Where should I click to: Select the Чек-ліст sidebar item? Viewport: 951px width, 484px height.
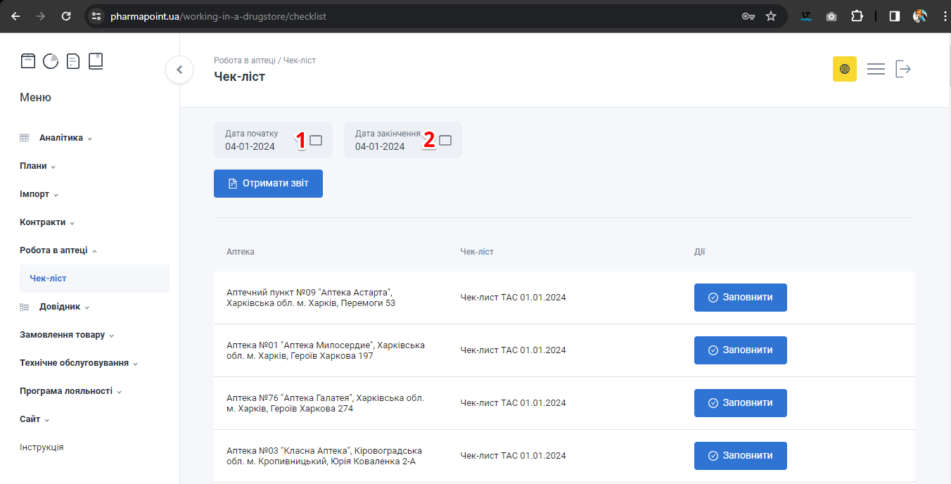pyautogui.click(x=48, y=279)
